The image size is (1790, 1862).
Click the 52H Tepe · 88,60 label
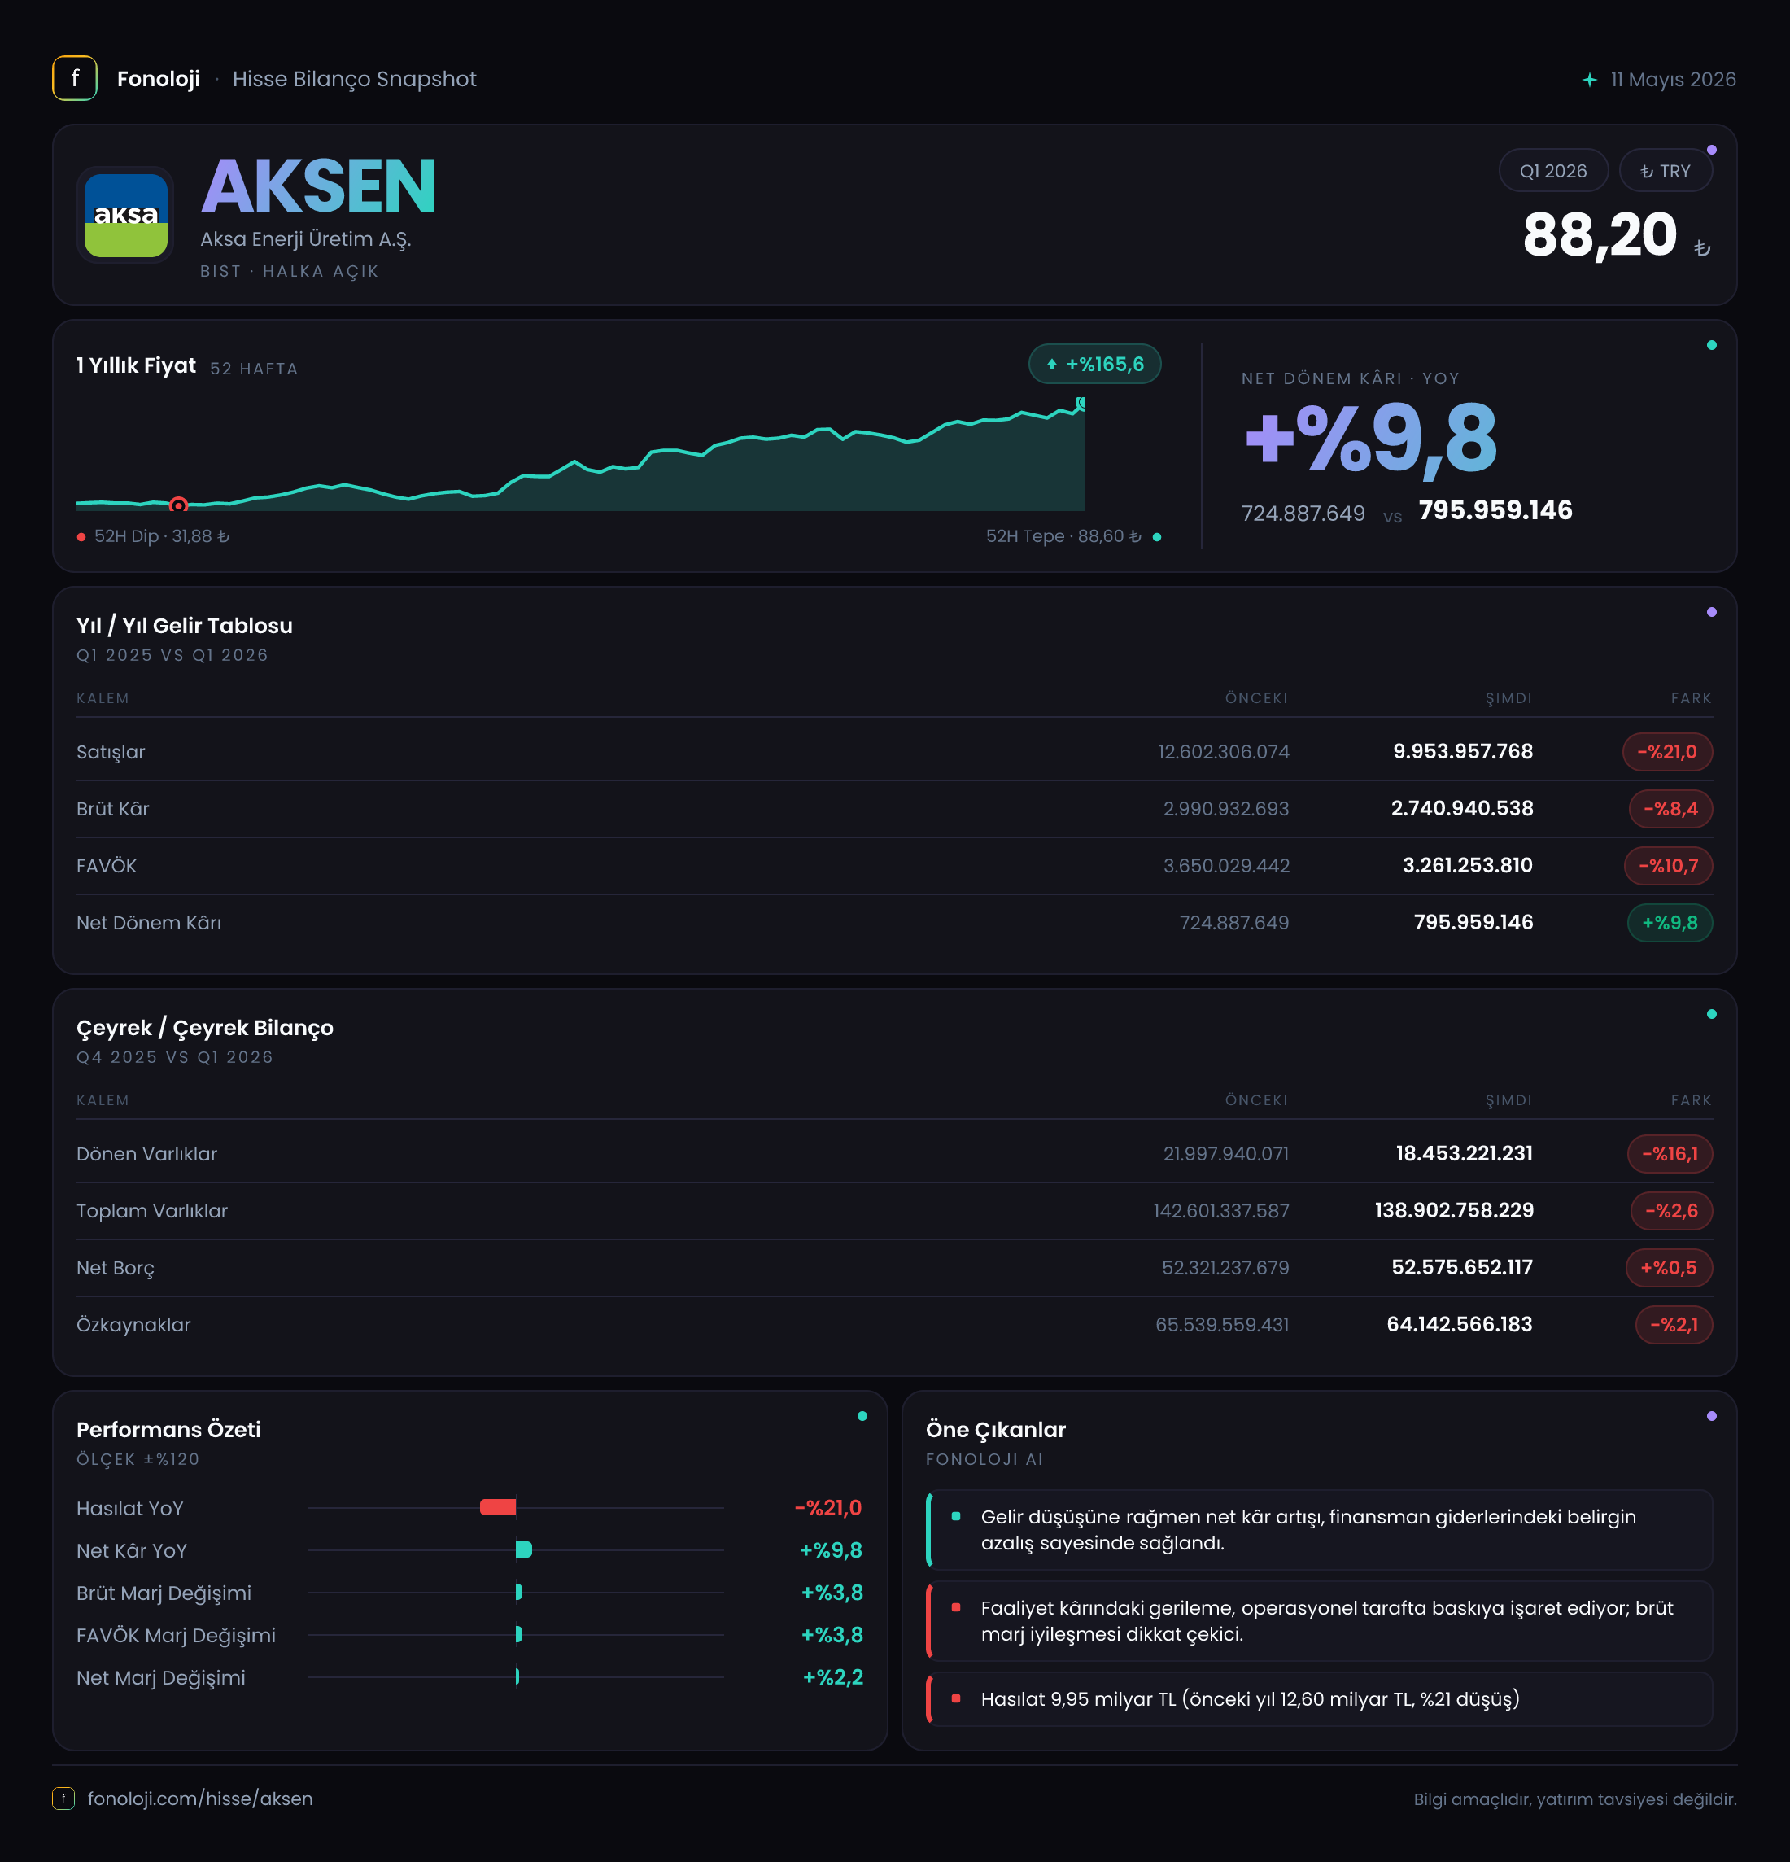1063,535
